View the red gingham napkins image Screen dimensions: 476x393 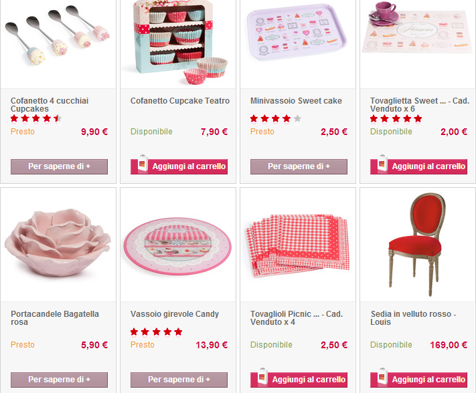point(298,246)
